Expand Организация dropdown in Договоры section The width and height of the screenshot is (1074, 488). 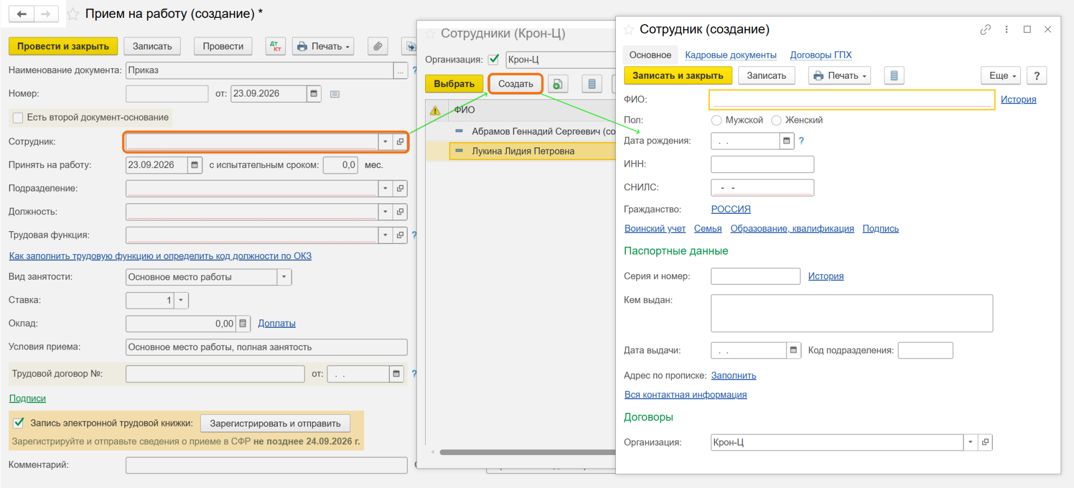point(971,442)
